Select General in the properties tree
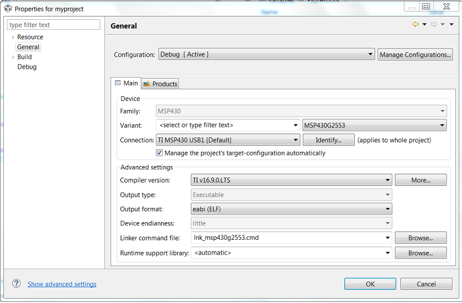Viewport: 462px width, 303px height. (28, 47)
